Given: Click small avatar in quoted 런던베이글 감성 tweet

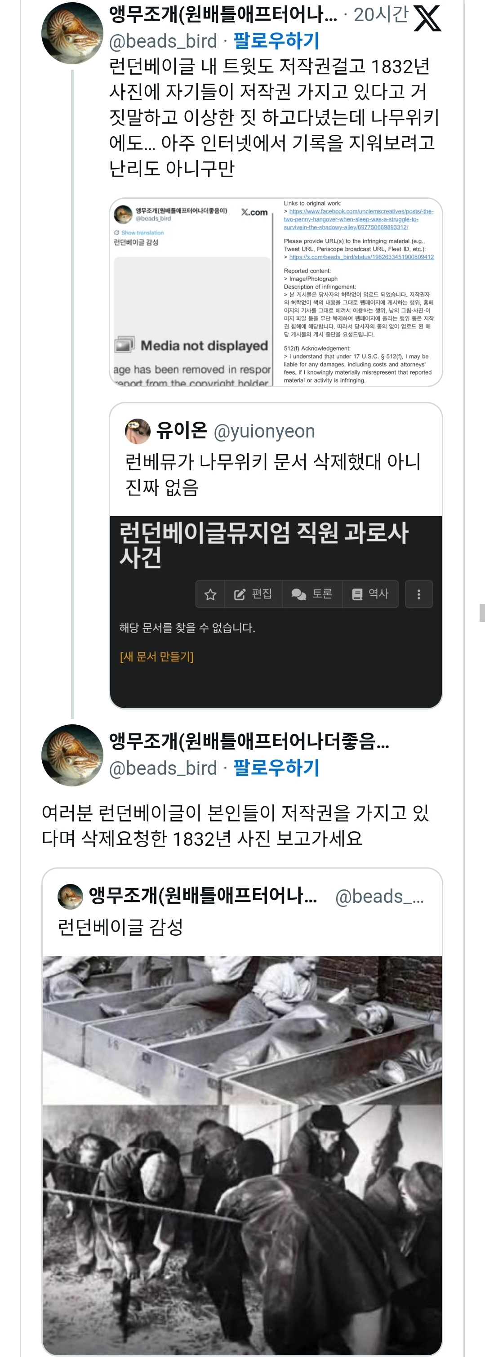Looking at the screenshot, I should click(70, 897).
